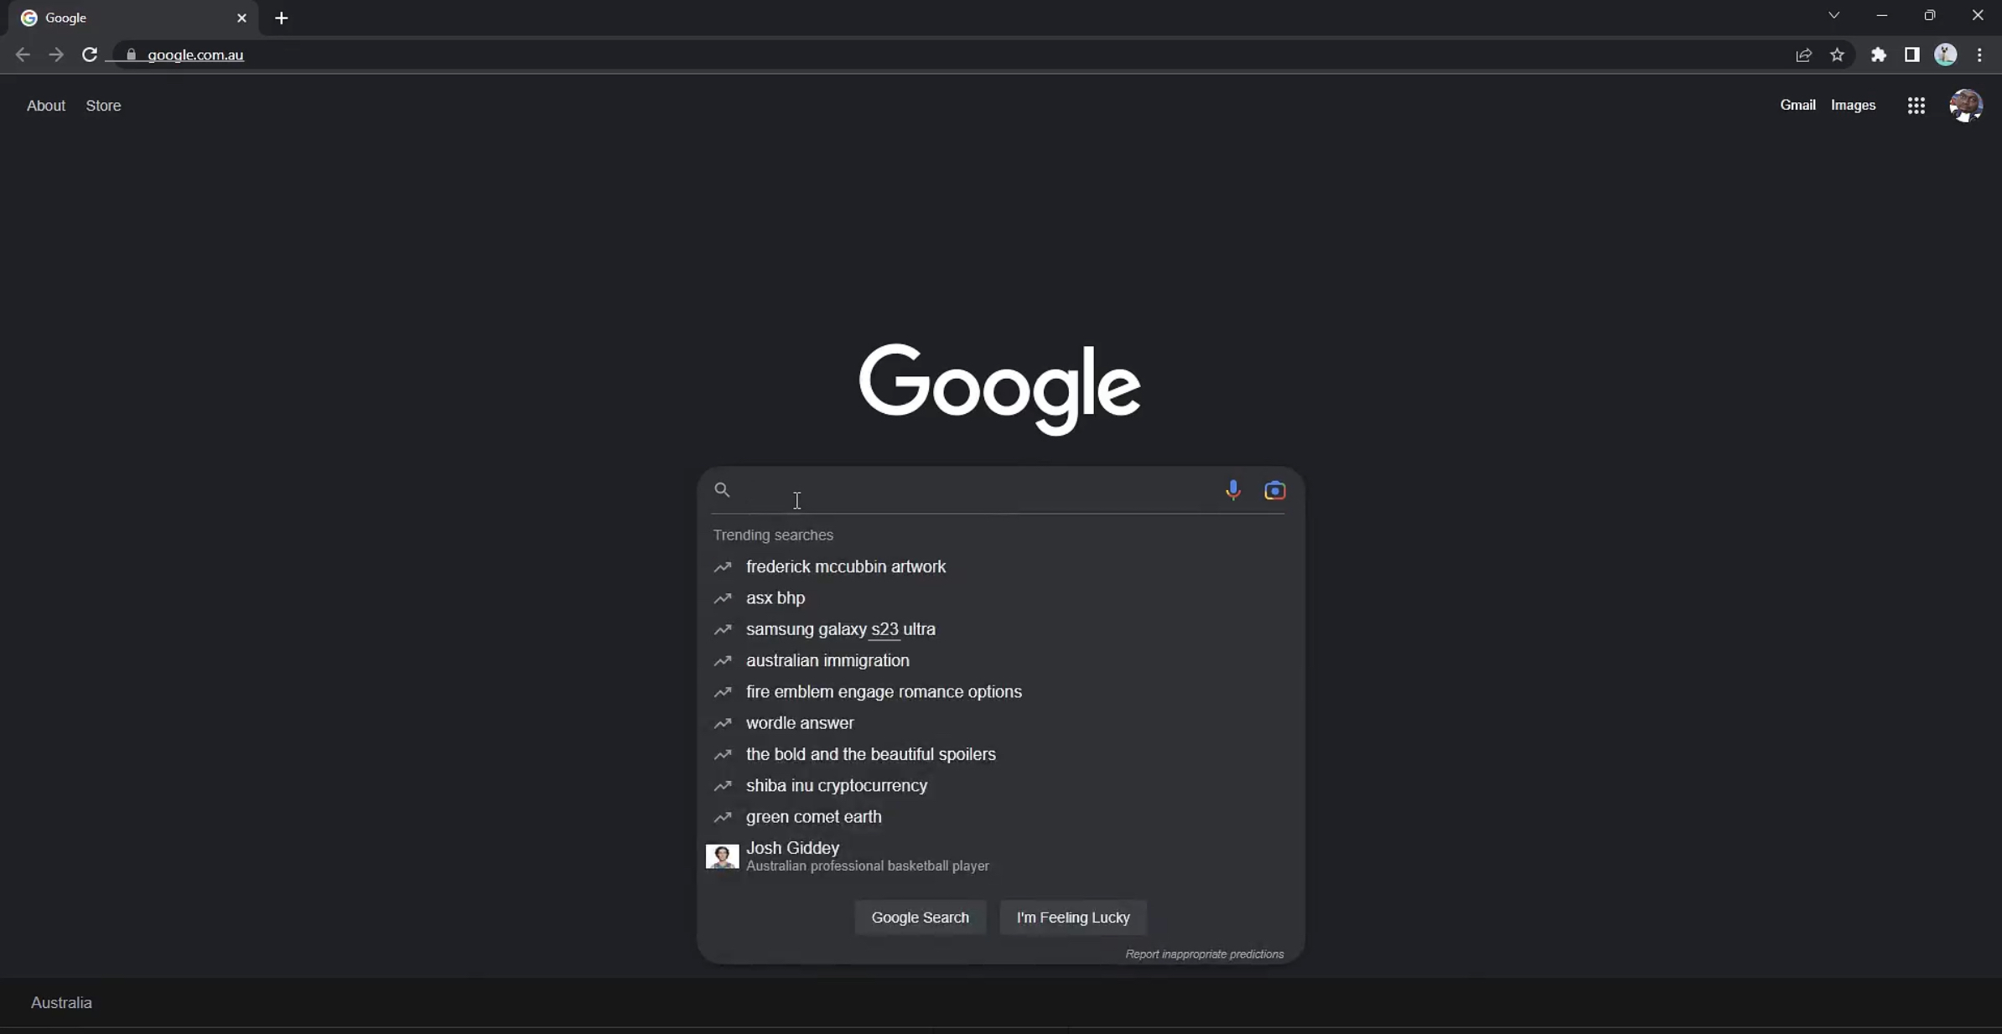Click trending icon beside australian immigration
This screenshot has width=2002, height=1034.
722,661
